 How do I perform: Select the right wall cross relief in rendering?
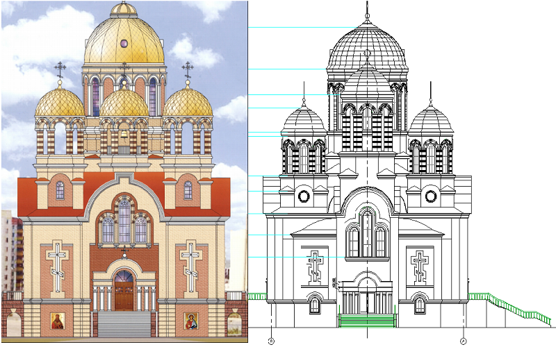190,262
